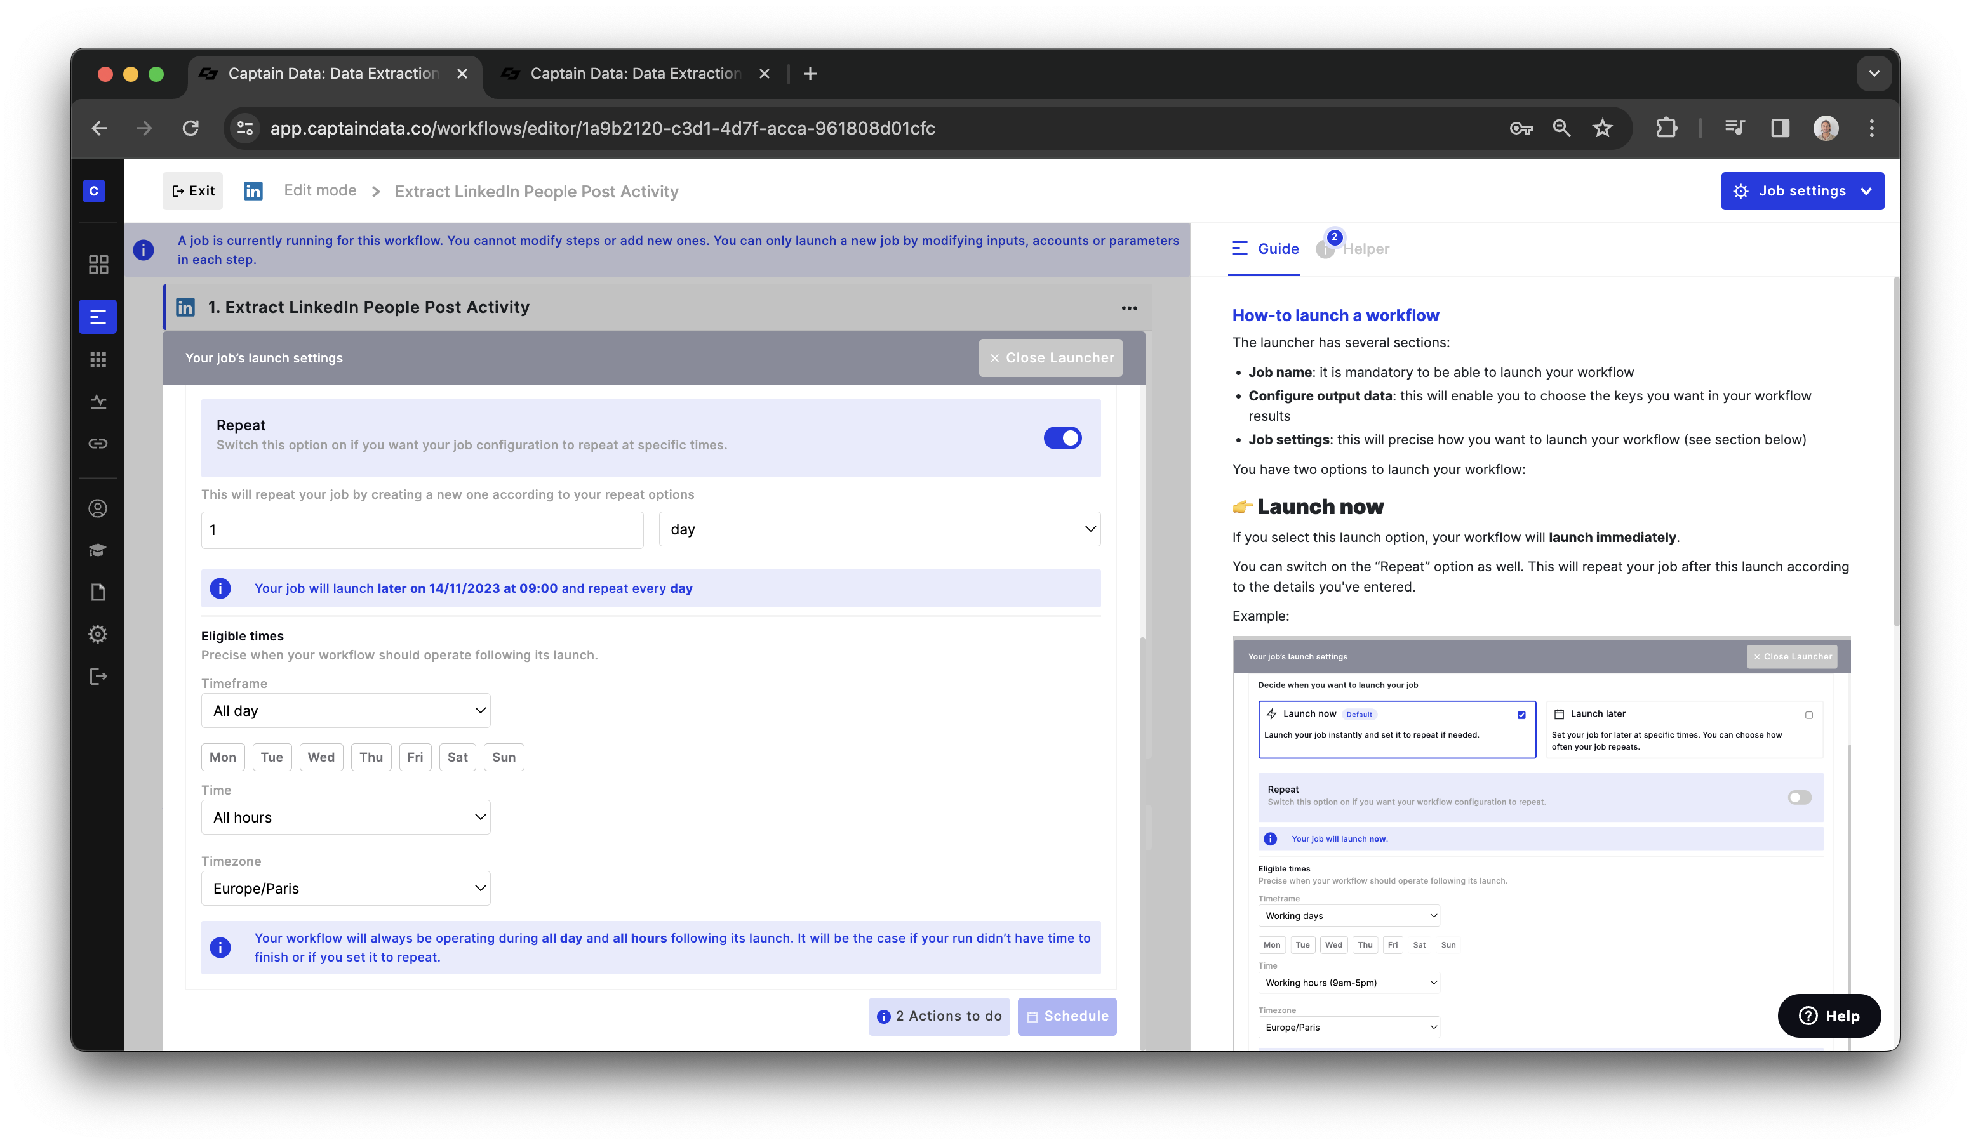Click the example launcher screenshot in guide

(x=1542, y=844)
